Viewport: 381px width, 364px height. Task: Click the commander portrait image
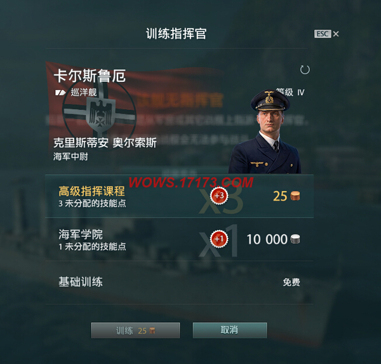pyautogui.click(x=265, y=131)
